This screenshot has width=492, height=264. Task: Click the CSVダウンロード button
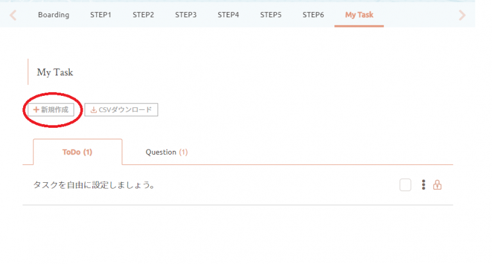(121, 110)
